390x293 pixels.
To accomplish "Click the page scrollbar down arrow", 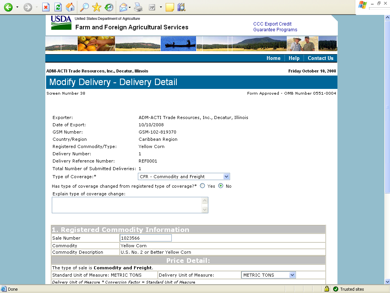I will tap(387, 282).
